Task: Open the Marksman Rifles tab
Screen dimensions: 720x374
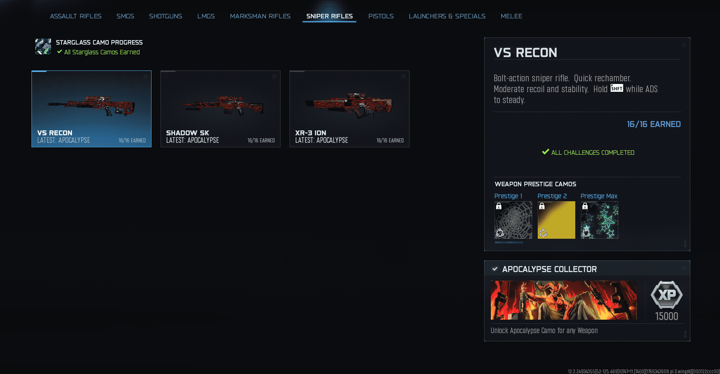Action: [260, 16]
